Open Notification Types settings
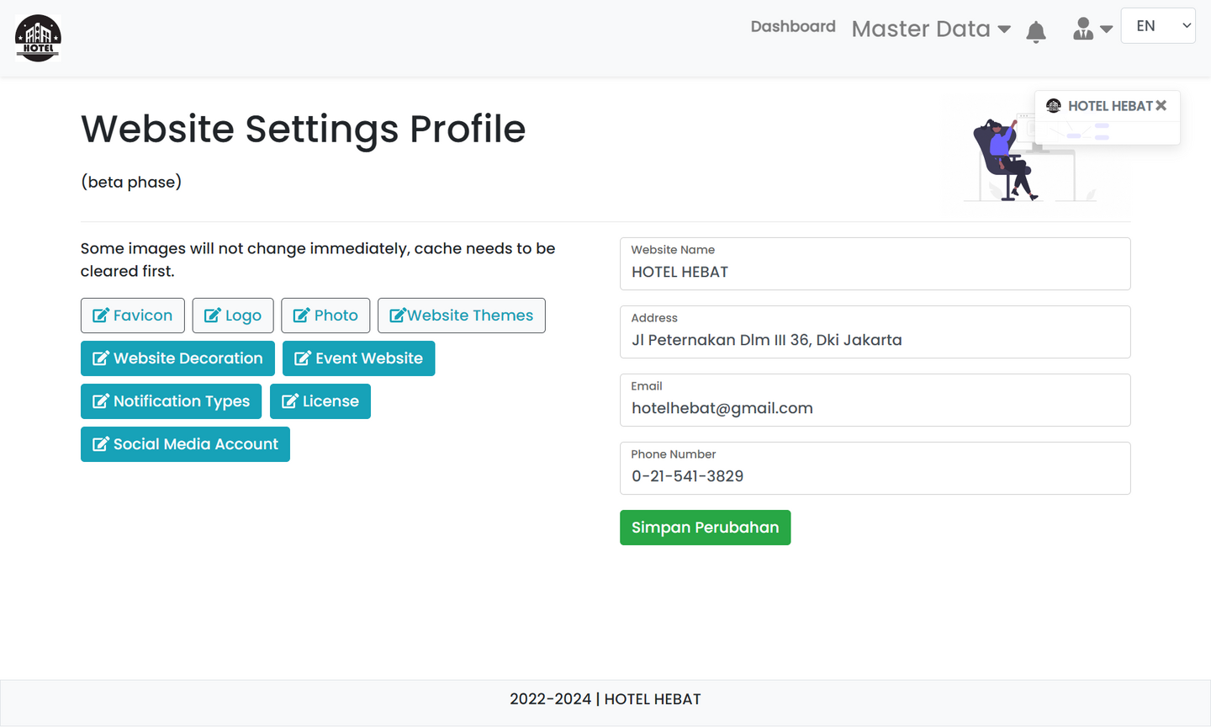Viewport: 1211px width, 727px height. coord(171,401)
